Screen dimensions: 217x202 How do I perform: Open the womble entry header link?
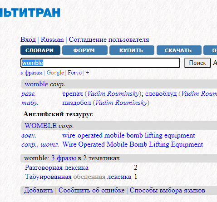36,84
